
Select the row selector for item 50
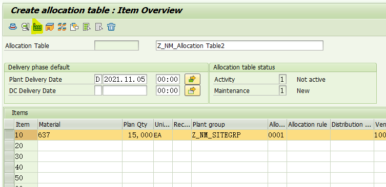point(9,178)
